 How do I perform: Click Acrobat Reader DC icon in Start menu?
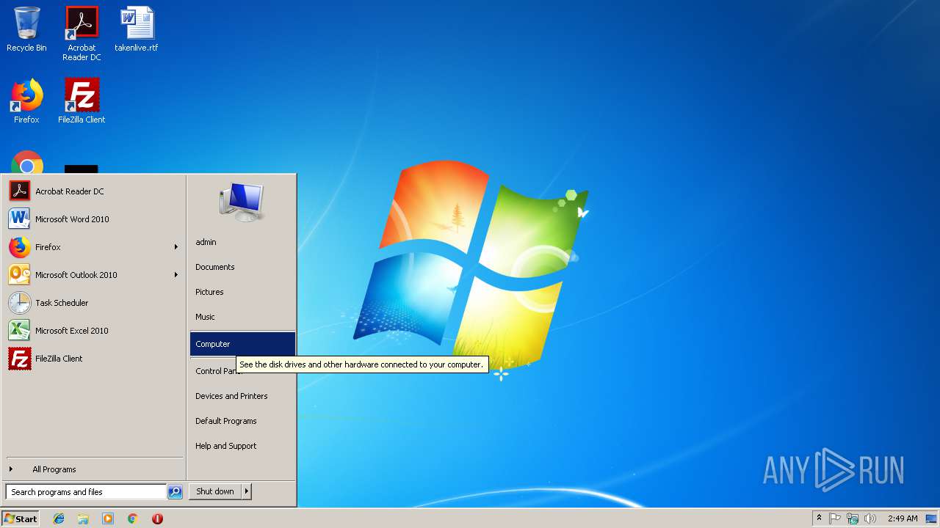click(20, 191)
